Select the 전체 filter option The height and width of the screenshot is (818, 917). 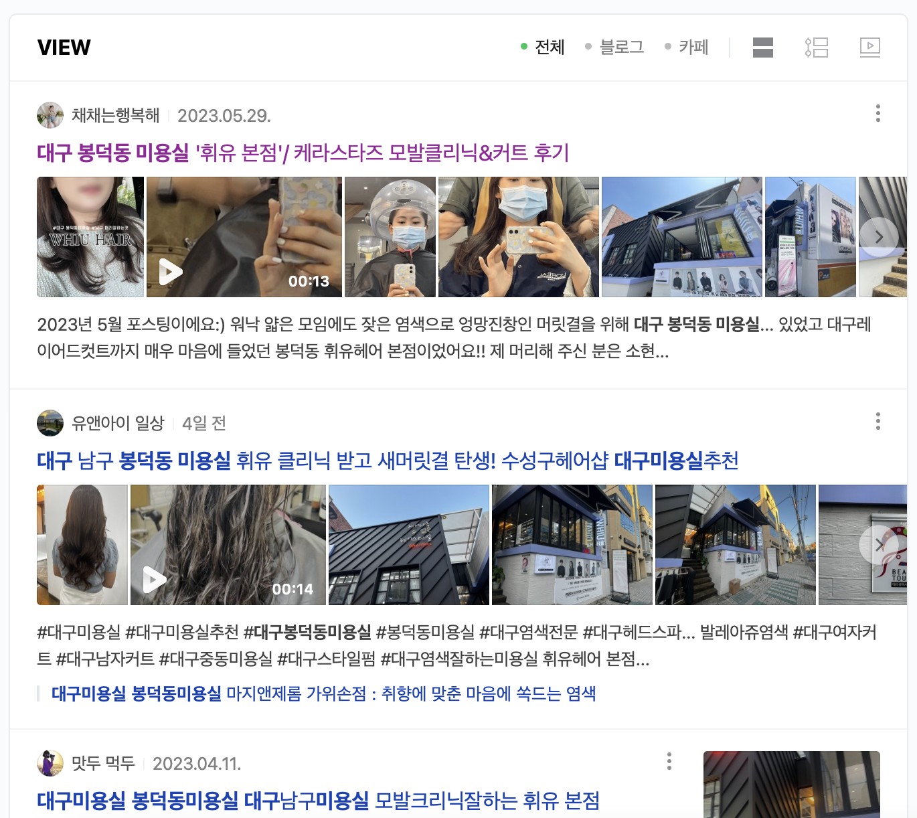543,47
